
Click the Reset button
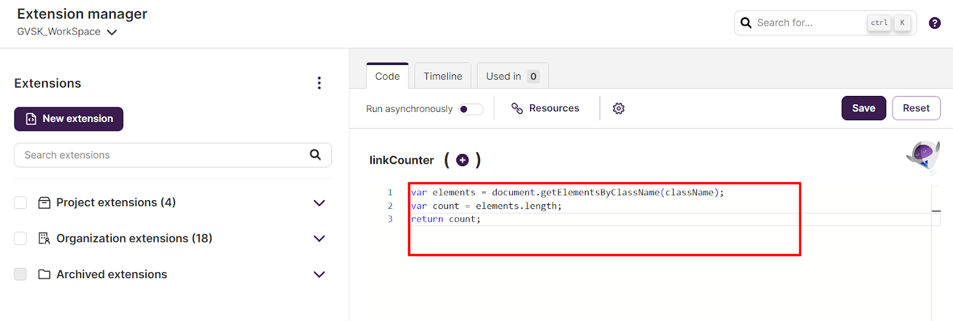coord(916,108)
